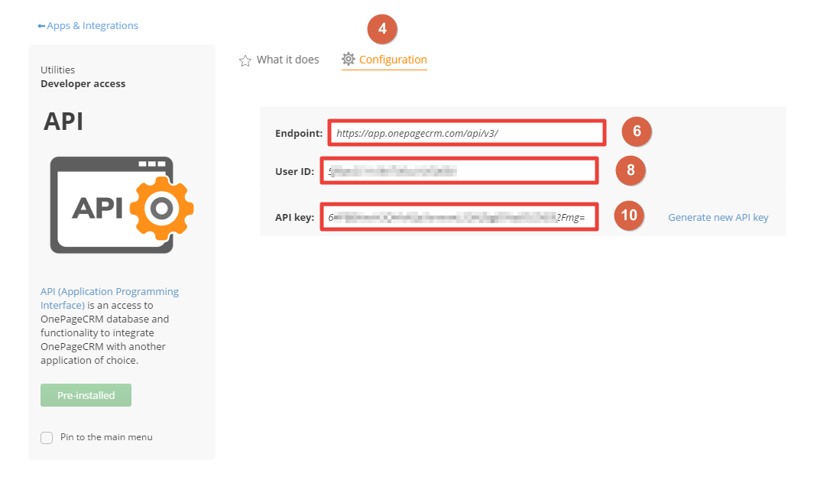The width and height of the screenshot is (817, 496).
Task: Click the Pre-installed button
Action: [86, 395]
